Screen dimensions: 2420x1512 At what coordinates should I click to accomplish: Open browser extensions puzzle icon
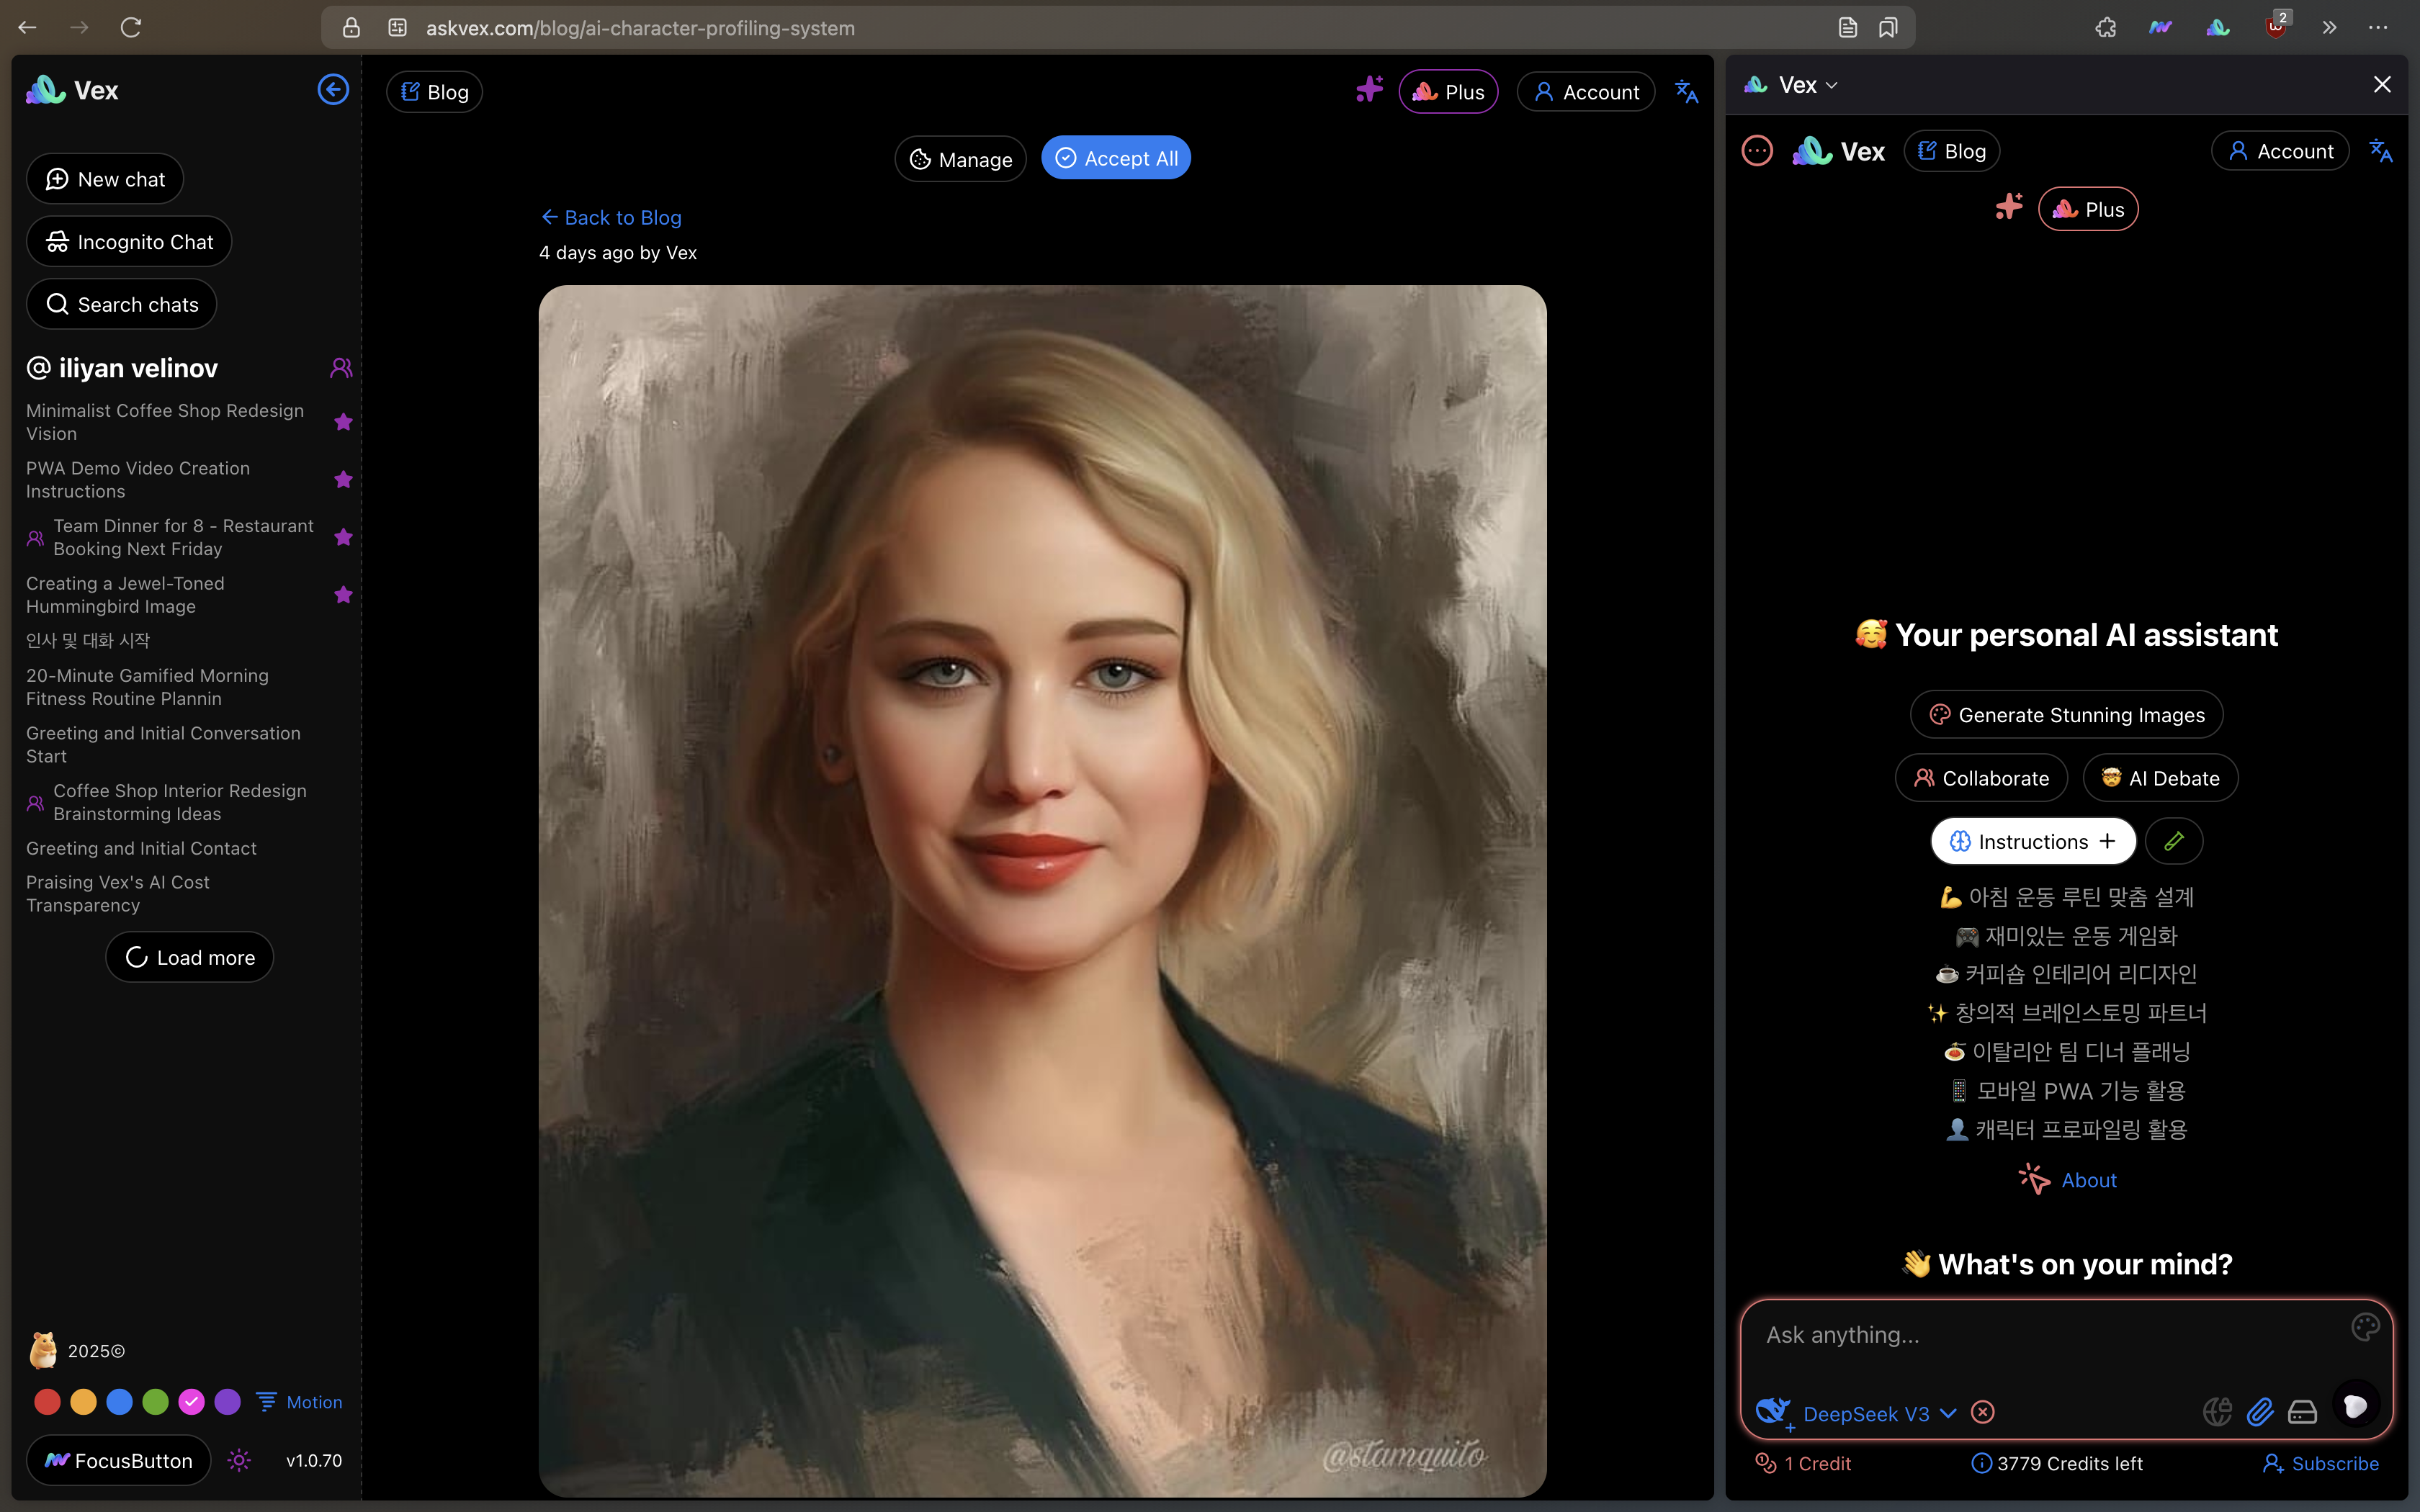[2105, 28]
